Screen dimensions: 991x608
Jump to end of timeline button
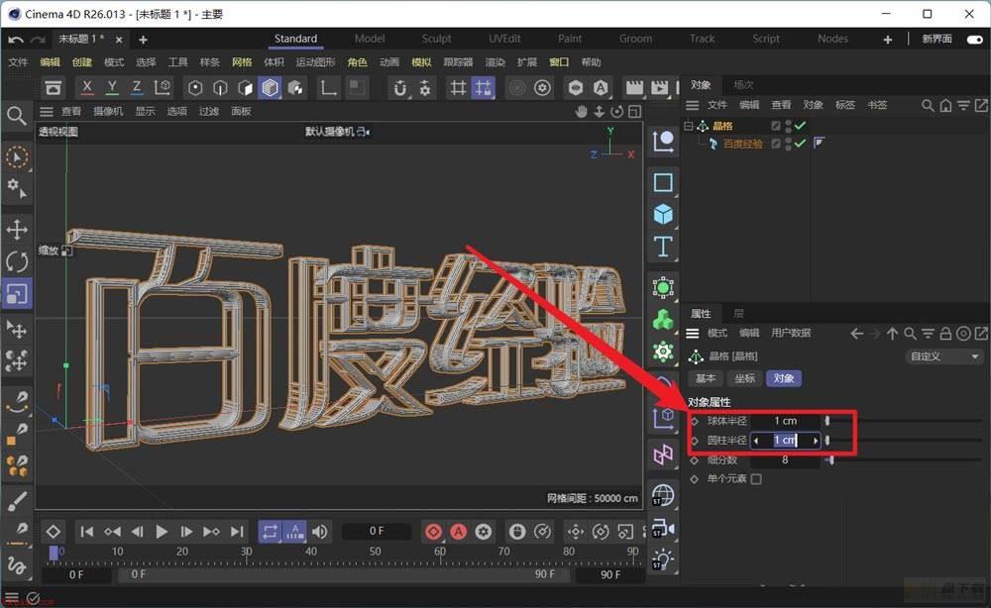237,532
